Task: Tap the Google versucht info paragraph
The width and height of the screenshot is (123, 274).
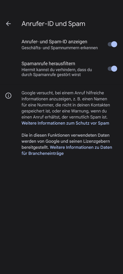Action: pos(66,105)
